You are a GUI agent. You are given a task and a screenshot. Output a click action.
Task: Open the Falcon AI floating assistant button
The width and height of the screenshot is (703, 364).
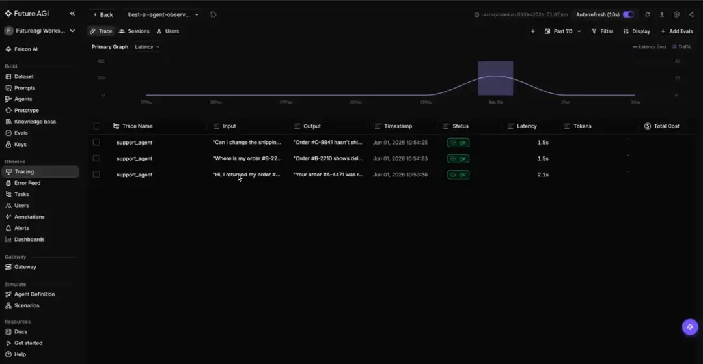click(690, 327)
